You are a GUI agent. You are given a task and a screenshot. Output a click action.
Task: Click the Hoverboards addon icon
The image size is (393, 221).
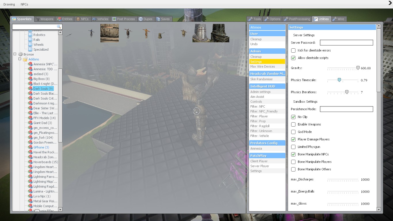[x=30, y=162]
